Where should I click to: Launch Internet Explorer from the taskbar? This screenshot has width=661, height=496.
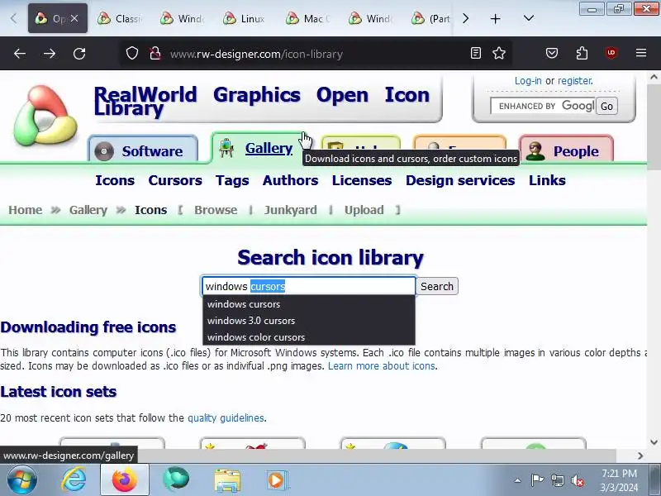[x=74, y=479]
